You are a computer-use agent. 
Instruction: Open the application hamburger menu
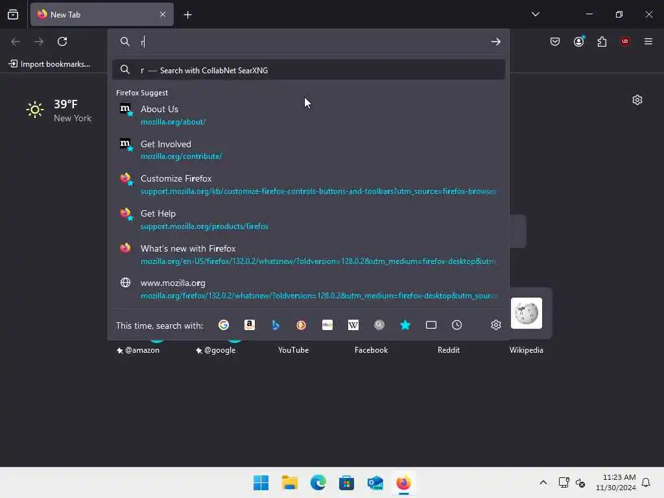648,41
